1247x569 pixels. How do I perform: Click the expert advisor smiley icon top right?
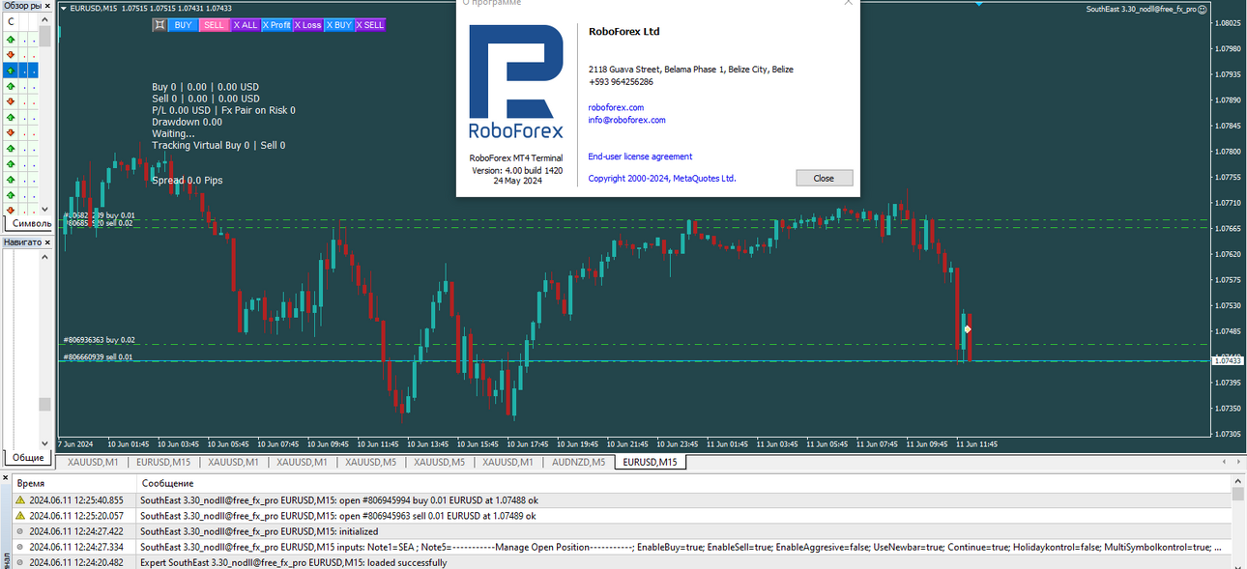pyautogui.click(x=1204, y=9)
